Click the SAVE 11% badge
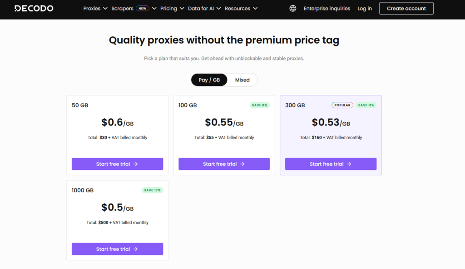Screen dimensions: 465x269 pos(366,105)
